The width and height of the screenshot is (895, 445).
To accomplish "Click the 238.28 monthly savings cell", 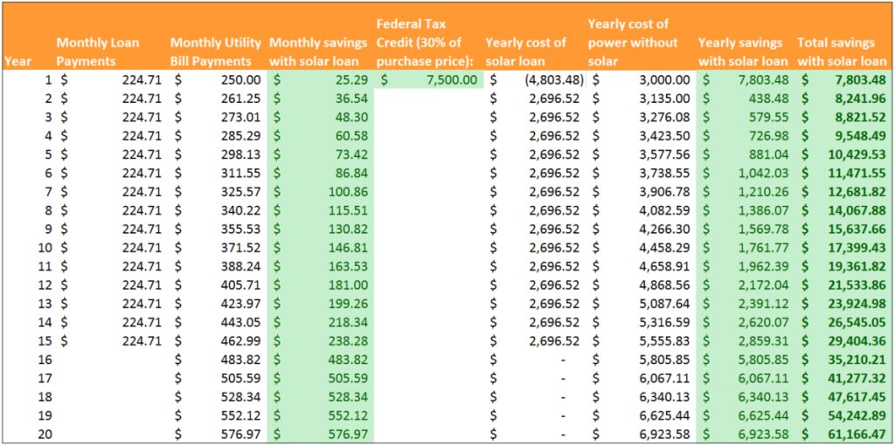I will (320, 340).
